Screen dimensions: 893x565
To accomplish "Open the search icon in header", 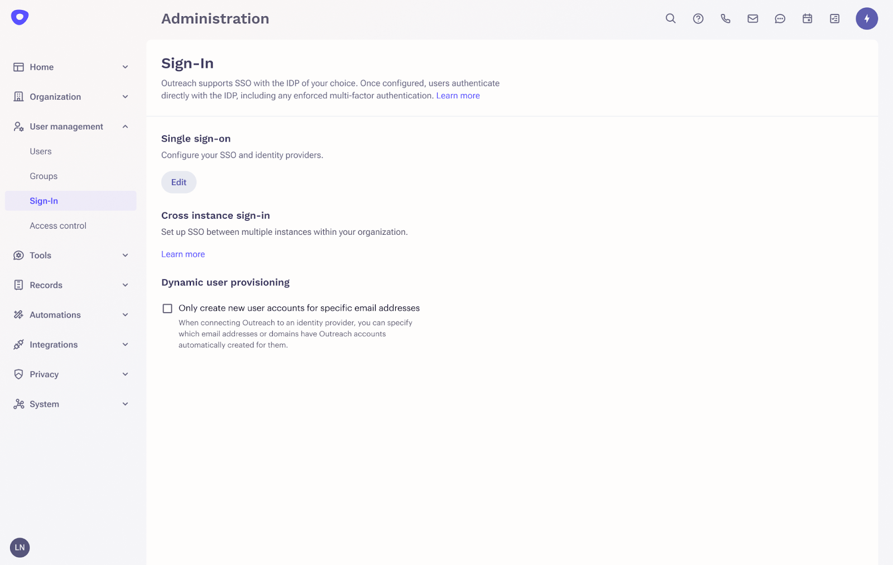I will point(670,18).
